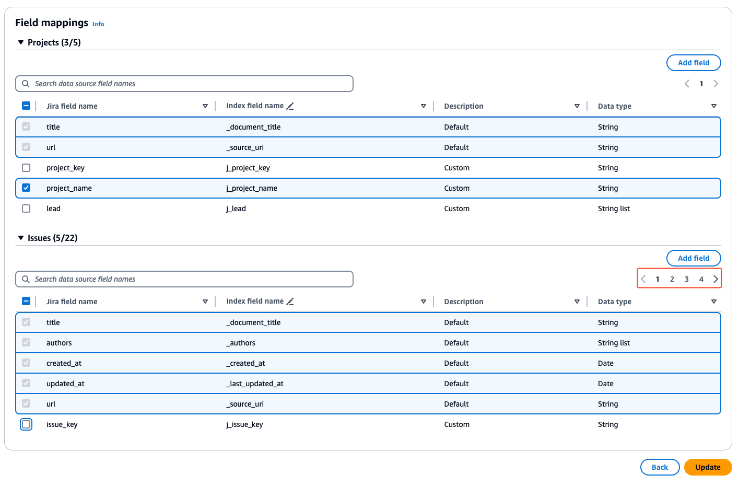The height and width of the screenshot is (486, 739).
Task: Click the previous-page chevron in Projects pagination
Action: pyautogui.click(x=687, y=84)
